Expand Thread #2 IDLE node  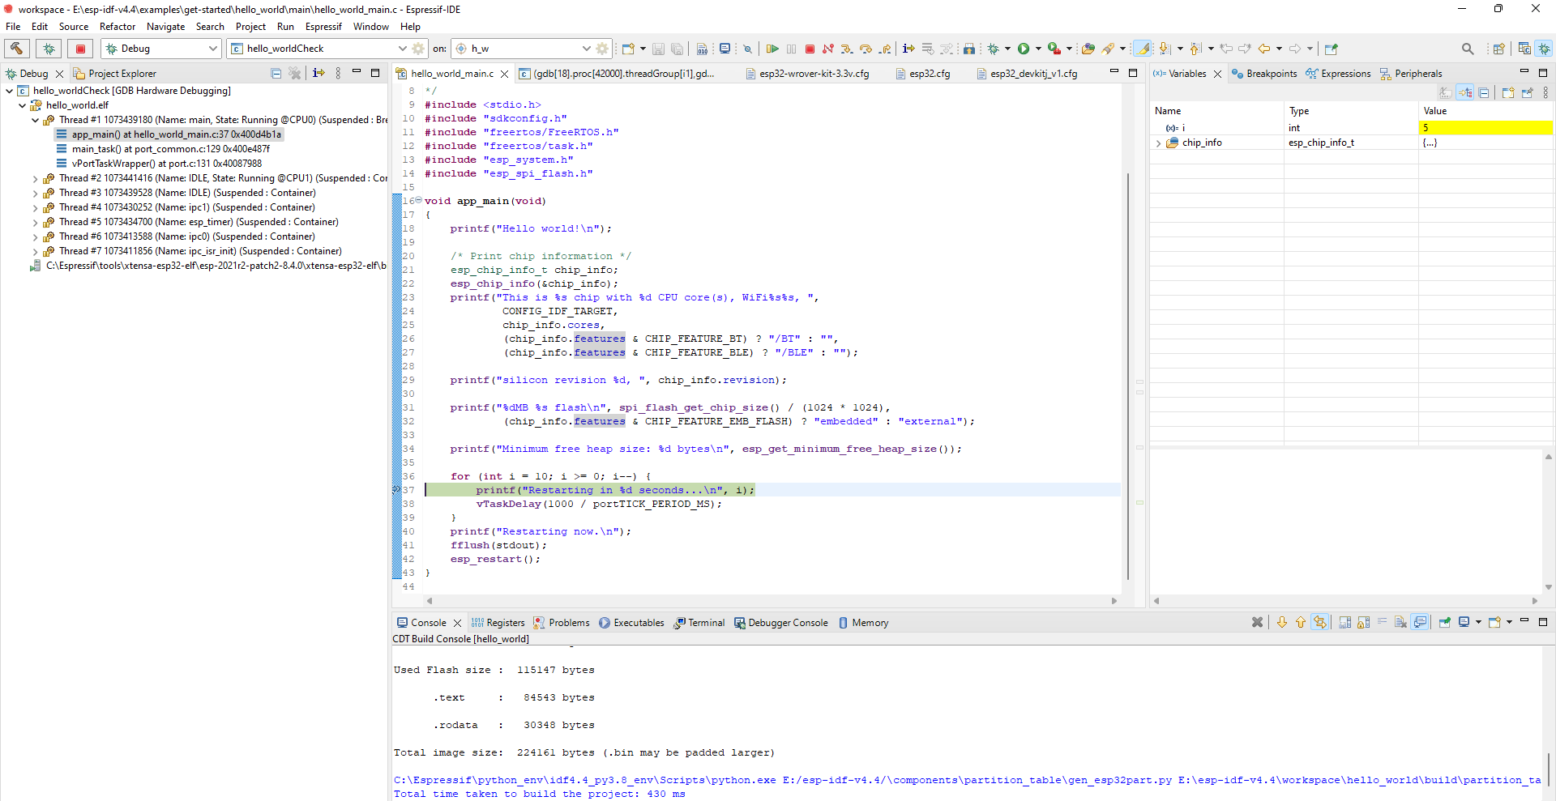(36, 178)
